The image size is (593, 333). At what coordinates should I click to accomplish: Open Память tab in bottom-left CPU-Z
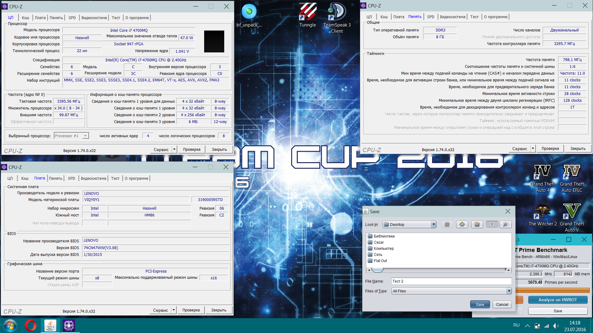[x=56, y=178]
